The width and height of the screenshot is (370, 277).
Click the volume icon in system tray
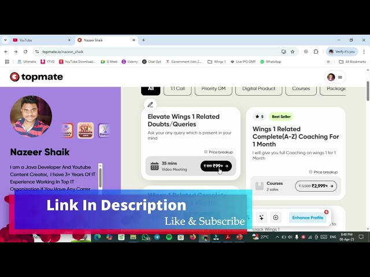point(290,237)
